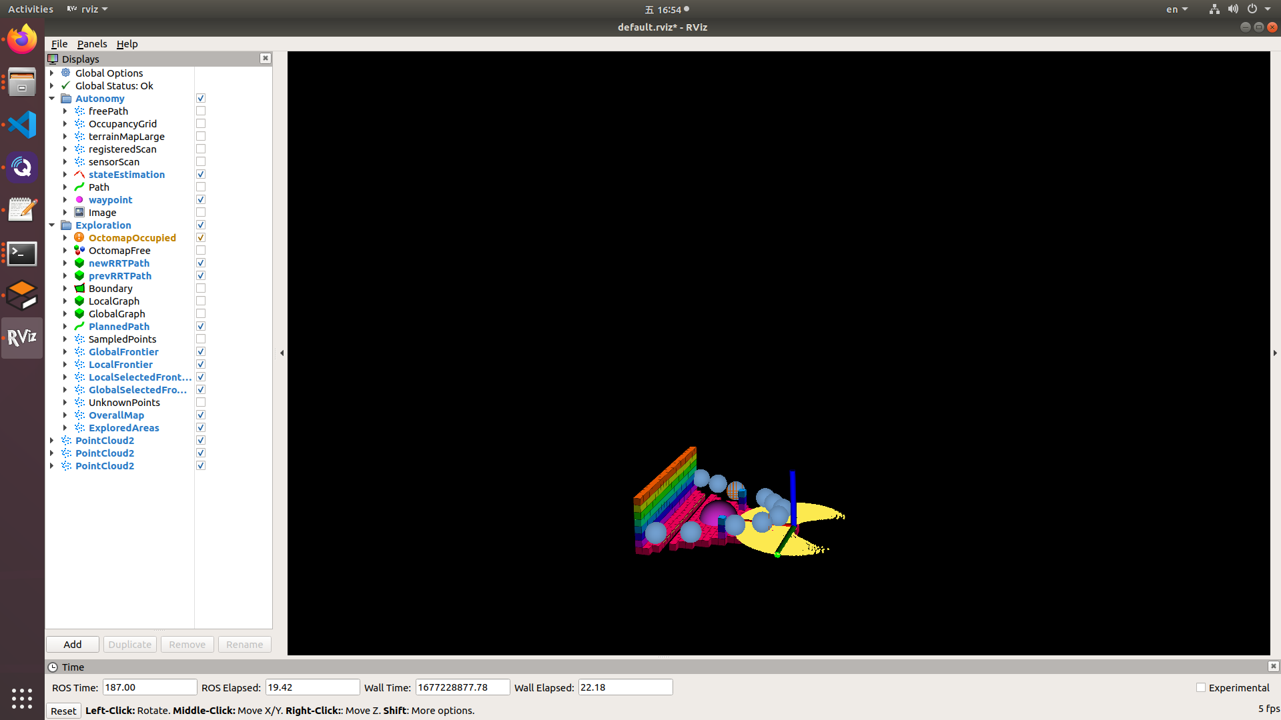Image resolution: width=1281 pixels, height=720 pixels.
Task: Click the green PlannedPath path icon
Action: point(79,326)
